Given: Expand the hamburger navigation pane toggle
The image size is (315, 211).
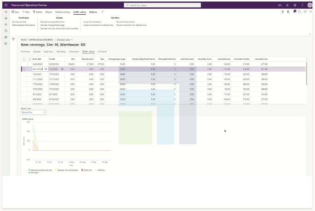Looking at the screenshot, I should 6,12.
